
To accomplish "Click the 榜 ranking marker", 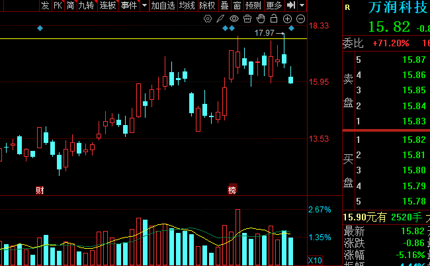I will pos(232,190).
